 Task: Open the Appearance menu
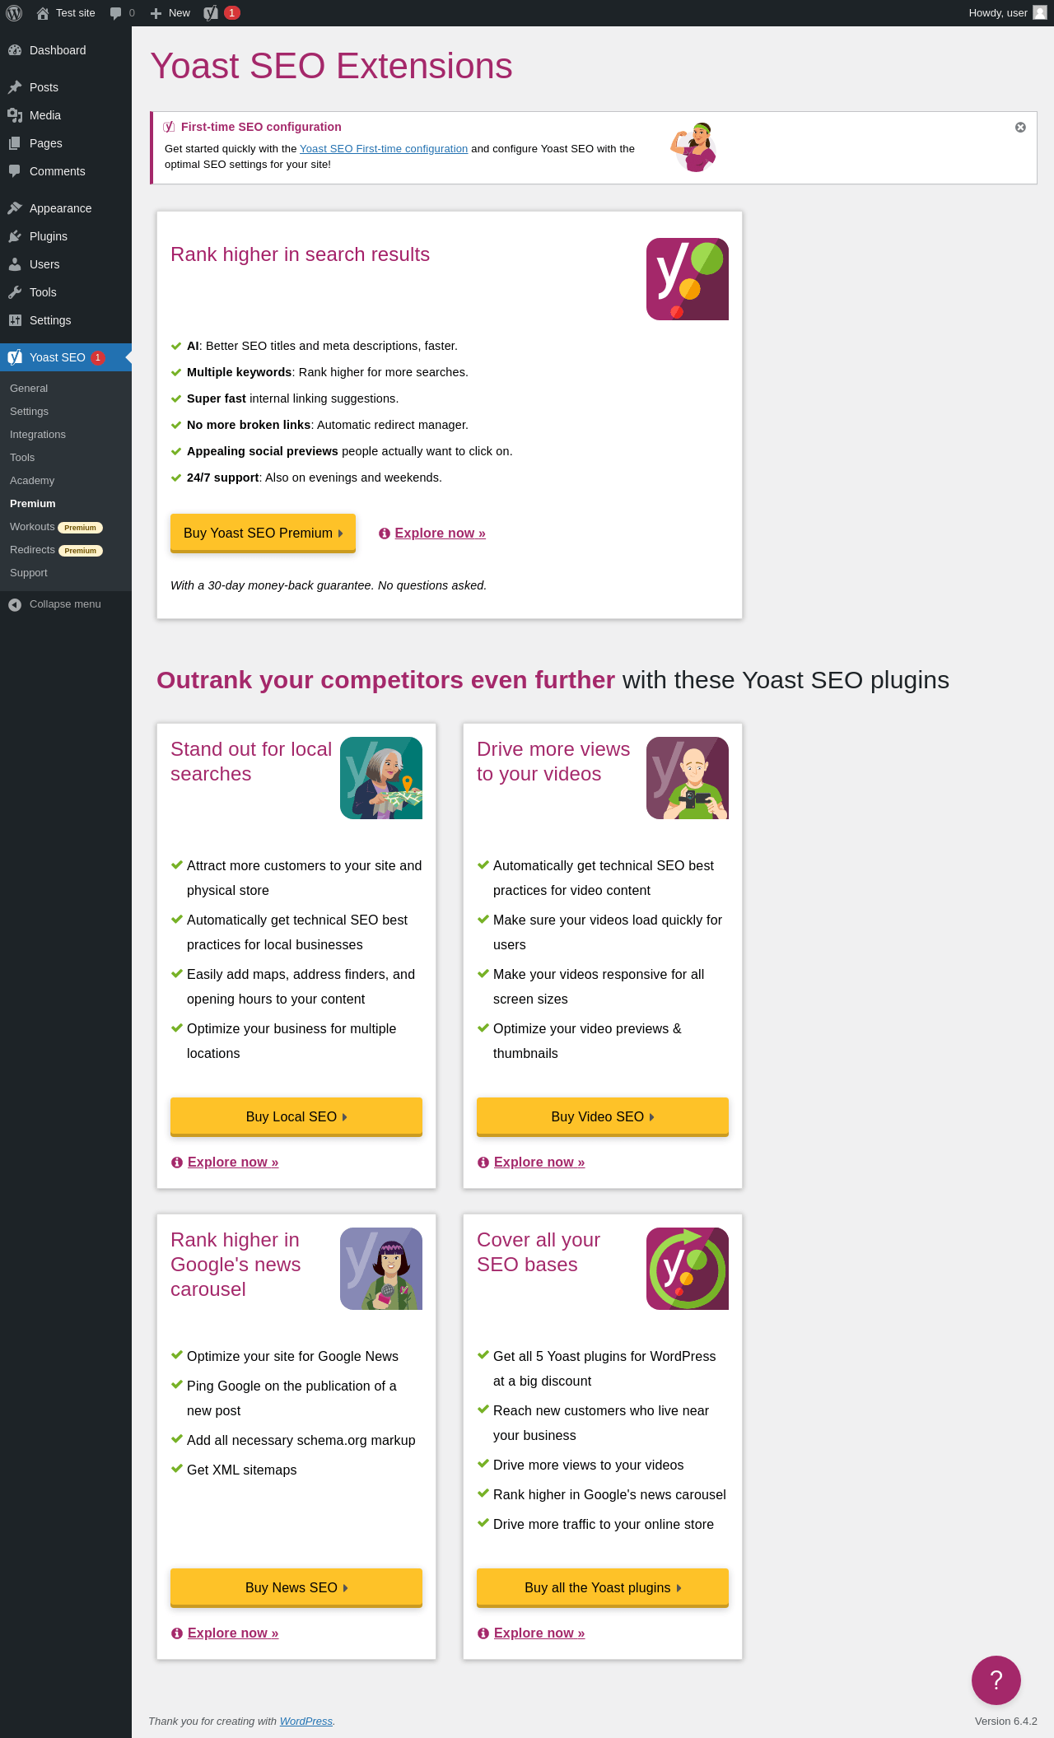[66, 208]
